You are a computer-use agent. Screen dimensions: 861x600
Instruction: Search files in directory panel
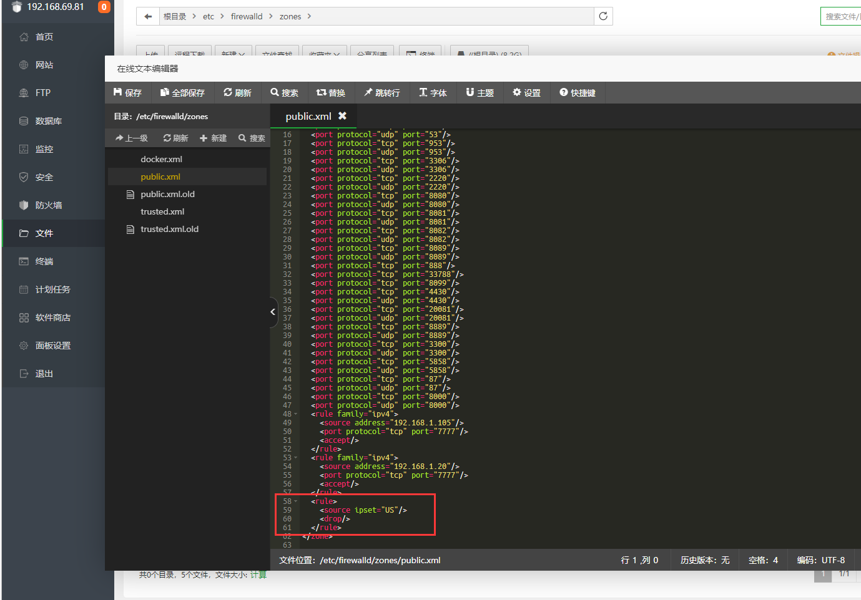[252, 138]
